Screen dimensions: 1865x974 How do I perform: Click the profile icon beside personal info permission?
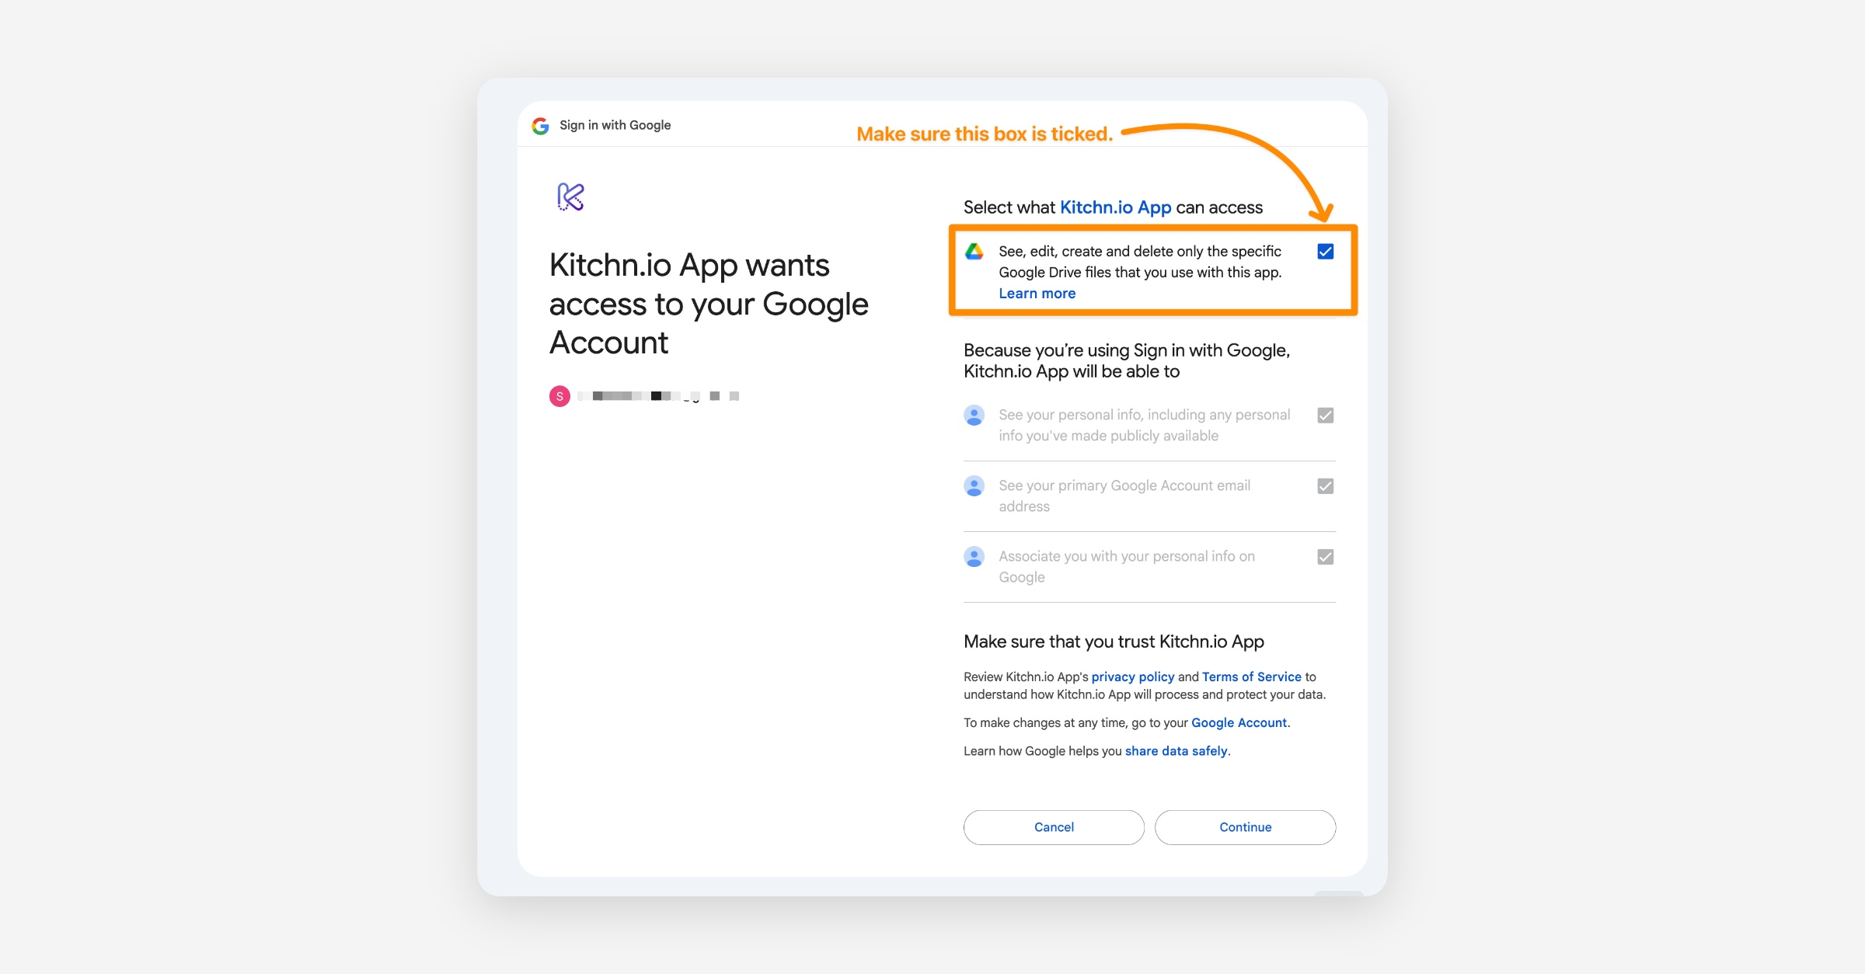pos(974,416)
